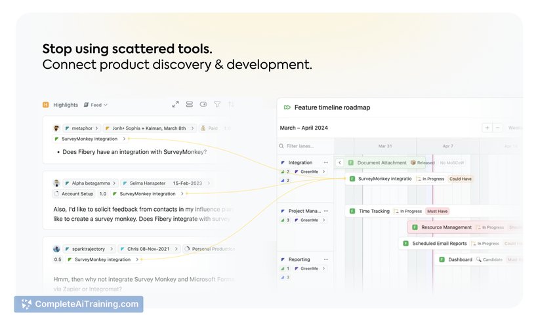
Task: Click the Paid money bag chip
Action: pos(209,128)
